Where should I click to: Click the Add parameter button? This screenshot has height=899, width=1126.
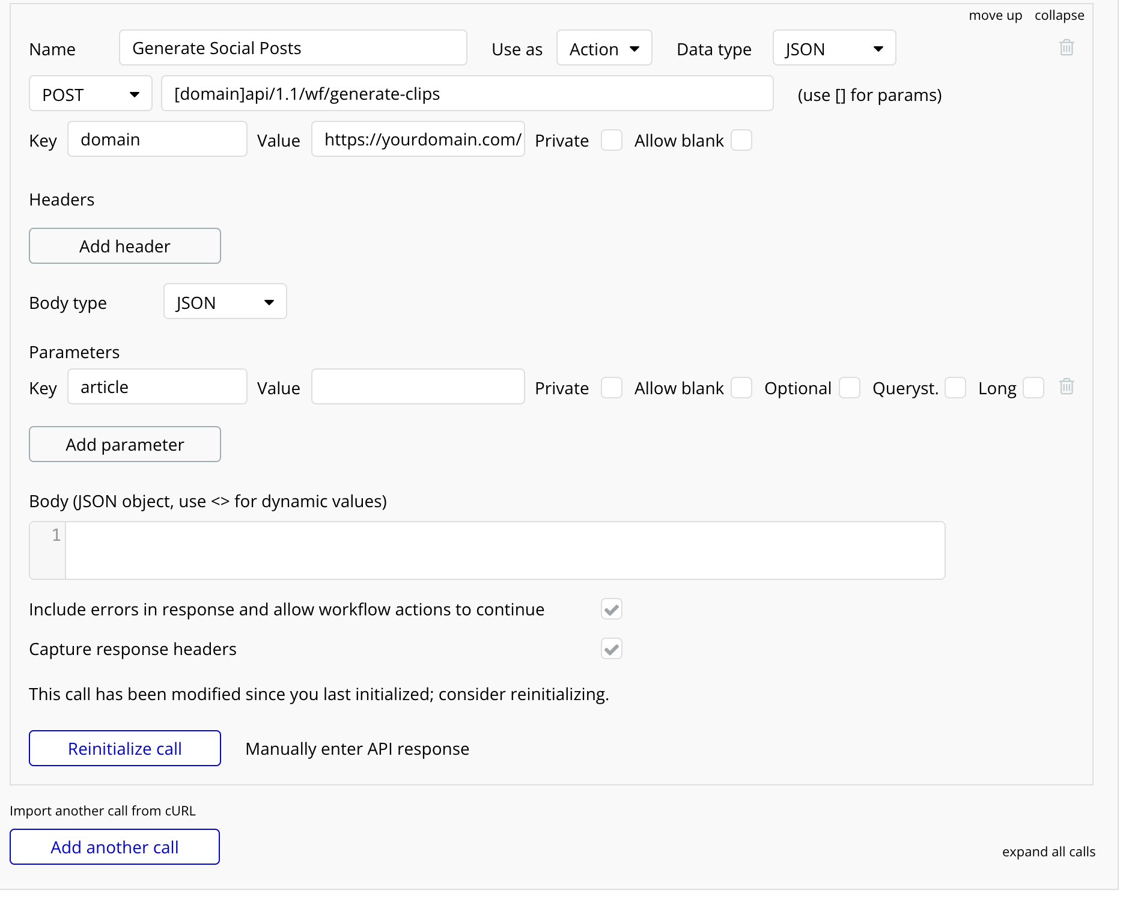tap(124, 444)
